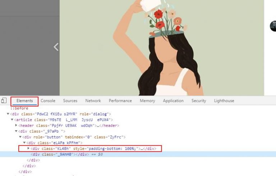Open the Sources panel tab
The image size is (276, 176).
click(70, 101)
